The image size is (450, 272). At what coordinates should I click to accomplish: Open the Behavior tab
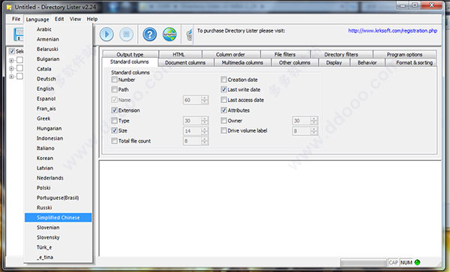coord(367,62)
